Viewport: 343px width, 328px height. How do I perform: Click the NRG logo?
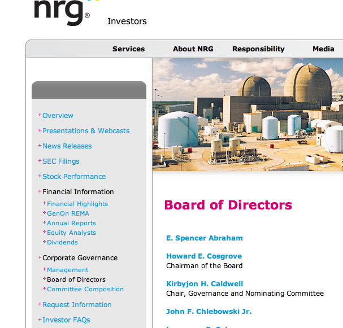click(62, 12)
